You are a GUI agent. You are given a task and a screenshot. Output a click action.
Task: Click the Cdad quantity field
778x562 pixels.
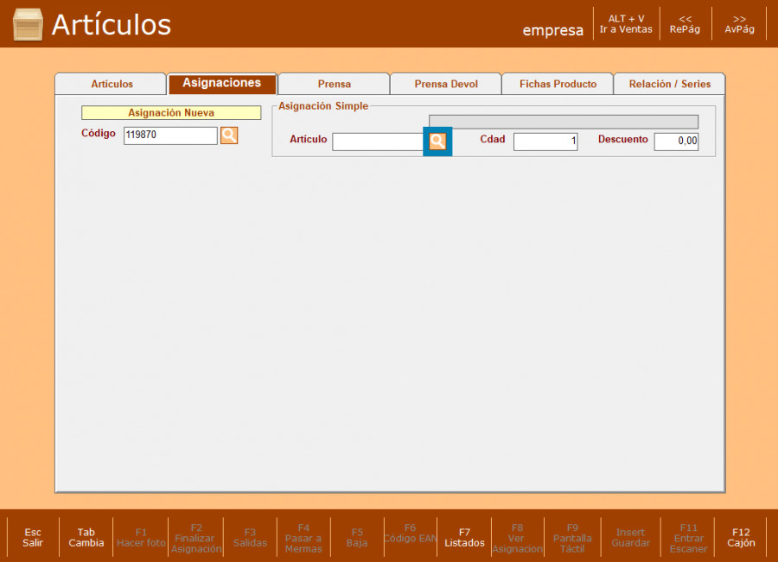point(545,142)
